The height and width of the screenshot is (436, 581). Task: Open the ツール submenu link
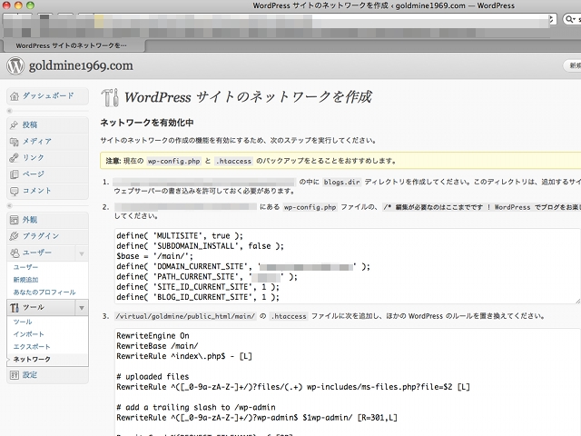pos(23,322)
